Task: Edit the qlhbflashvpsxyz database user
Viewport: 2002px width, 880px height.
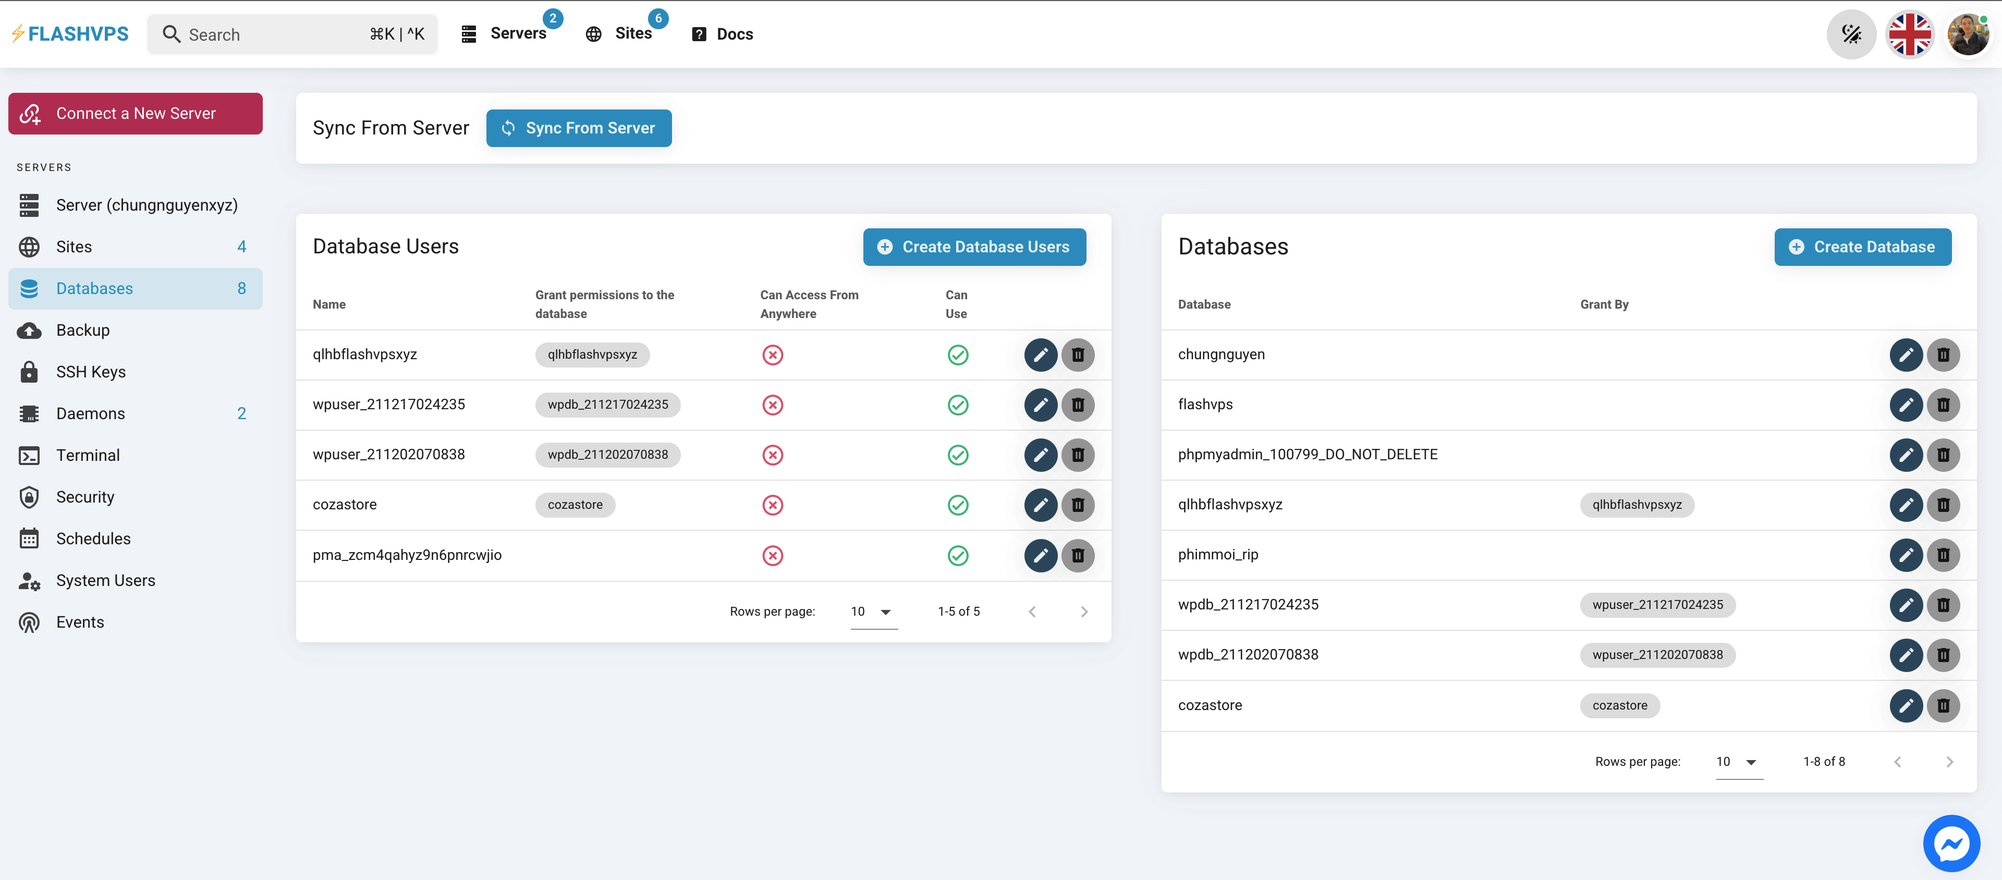Action: [1040, 355]
